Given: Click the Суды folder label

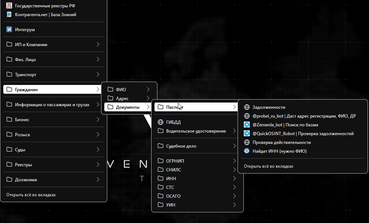Looking at the screenshot, I should 20,150.
